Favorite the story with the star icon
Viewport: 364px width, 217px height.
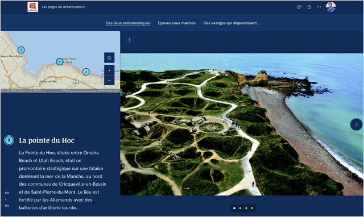(299, 7)
